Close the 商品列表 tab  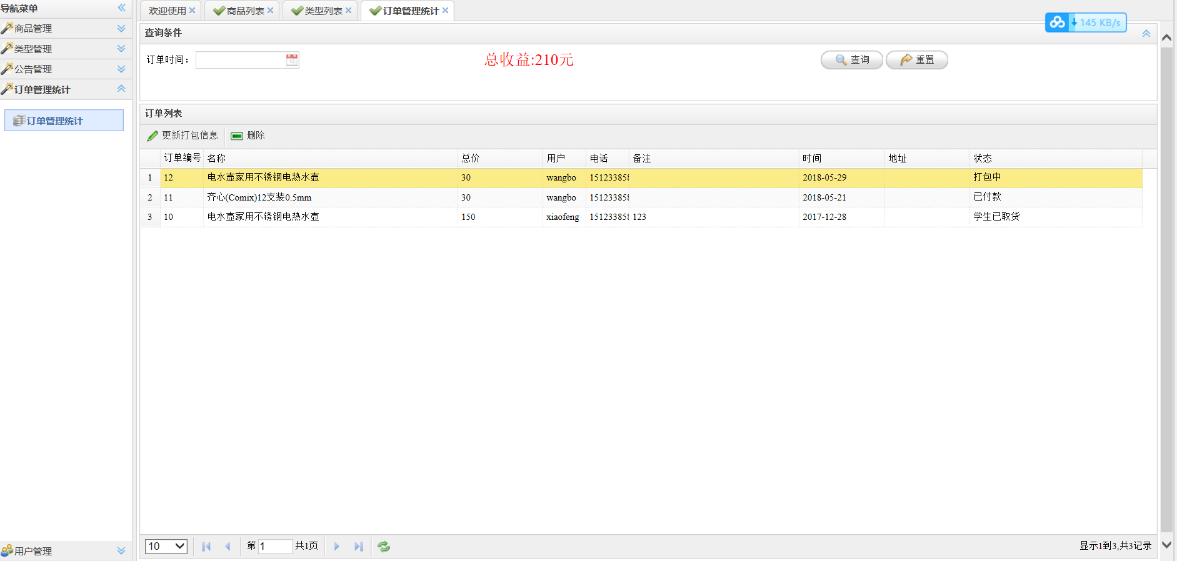270,11
